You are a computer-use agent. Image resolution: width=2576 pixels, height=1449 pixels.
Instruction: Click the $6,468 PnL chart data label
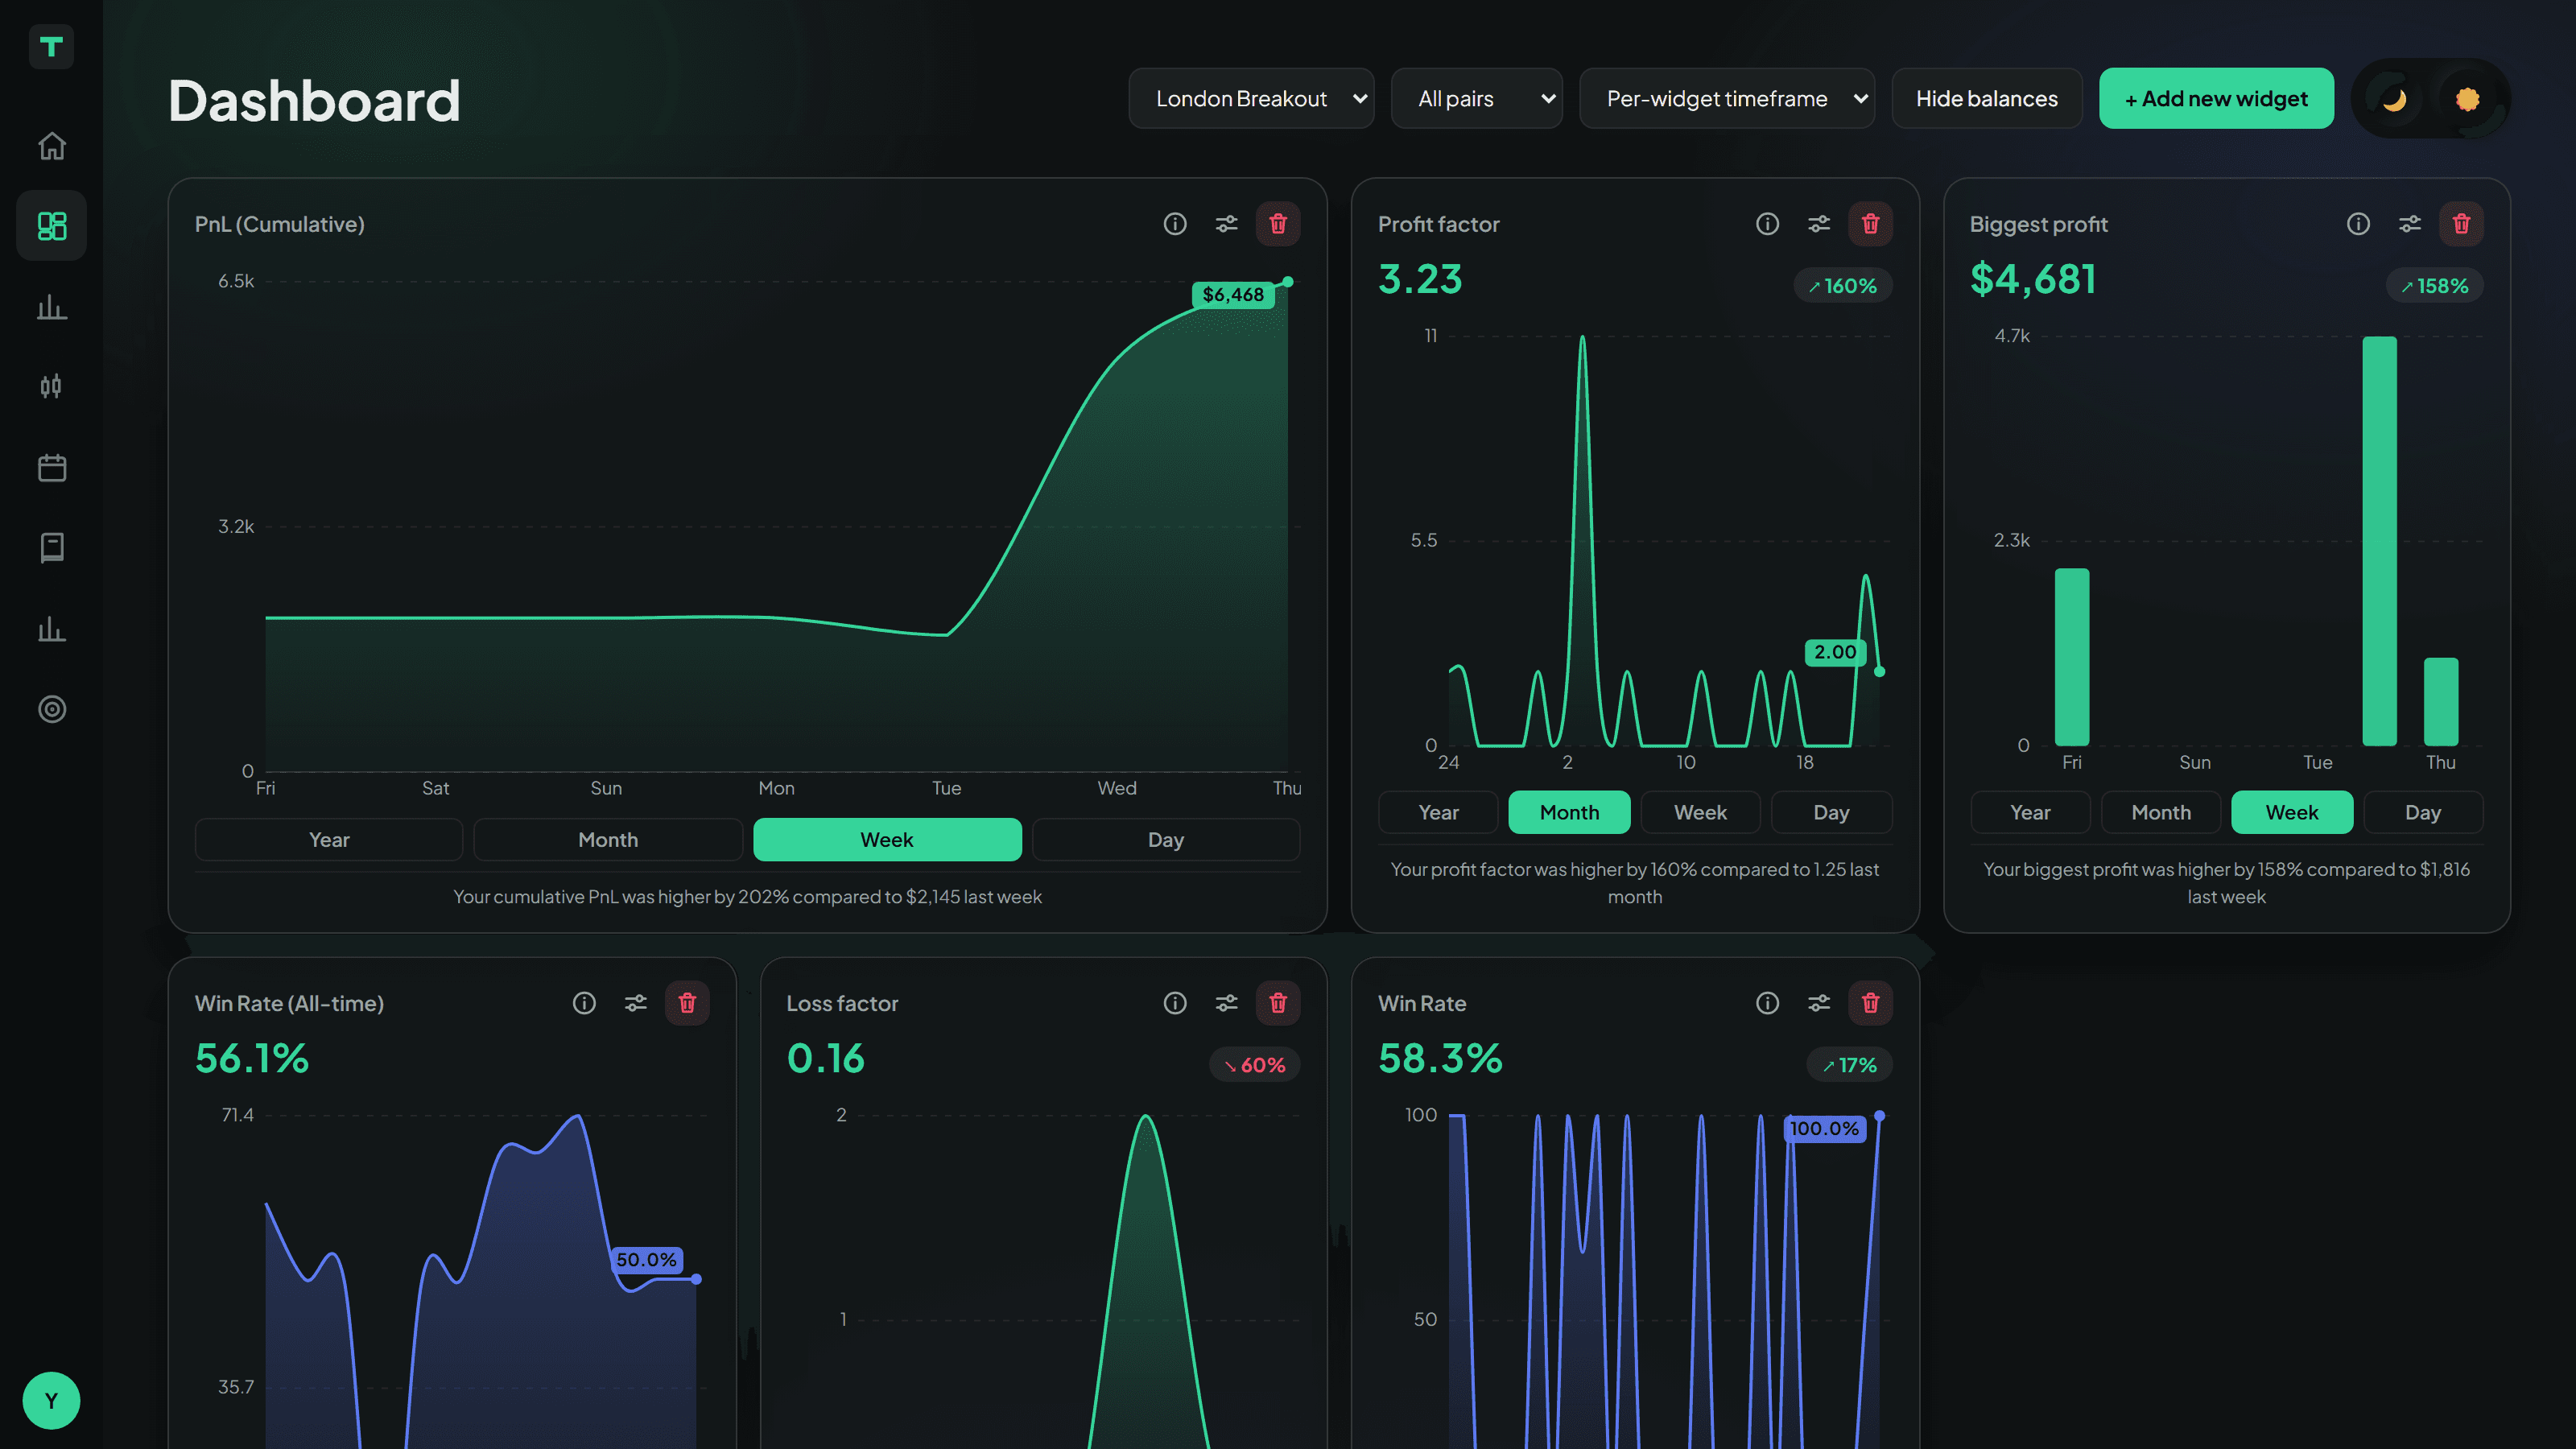(1233, 294)
